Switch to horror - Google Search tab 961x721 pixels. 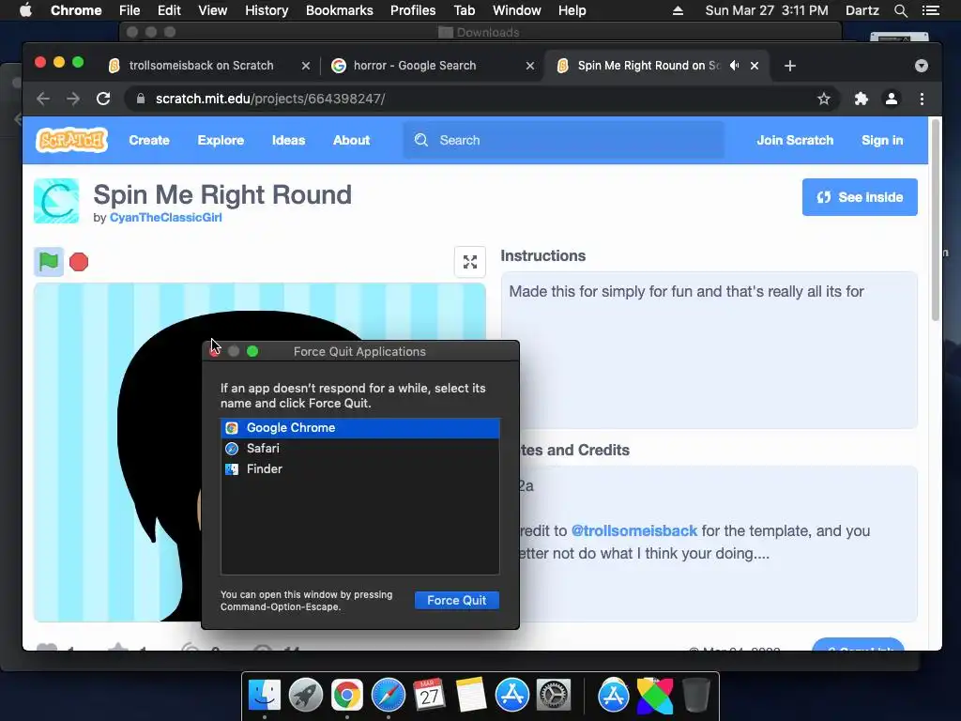click(x=414, y=66)
